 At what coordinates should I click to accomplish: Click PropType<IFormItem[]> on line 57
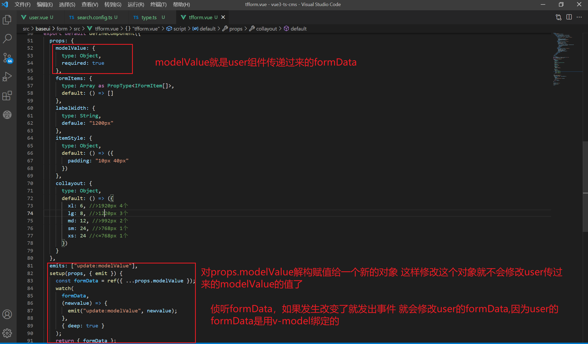pyautogui.click(x=139, y=86)
